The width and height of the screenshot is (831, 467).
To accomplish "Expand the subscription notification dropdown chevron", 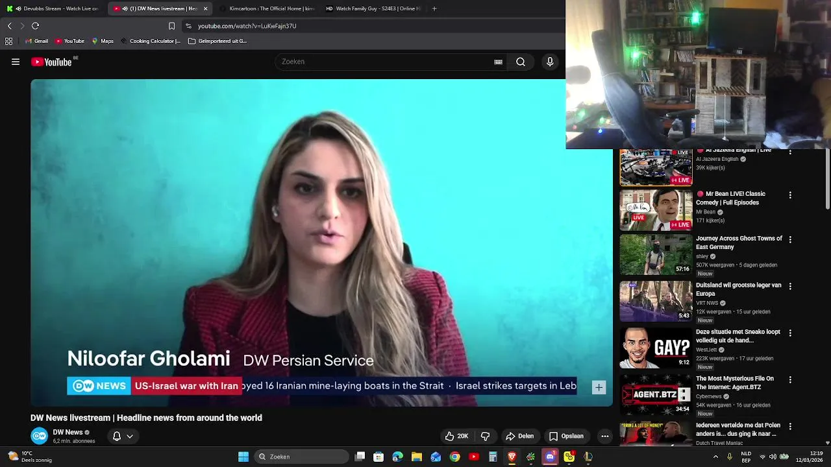I will click(130, 436).
